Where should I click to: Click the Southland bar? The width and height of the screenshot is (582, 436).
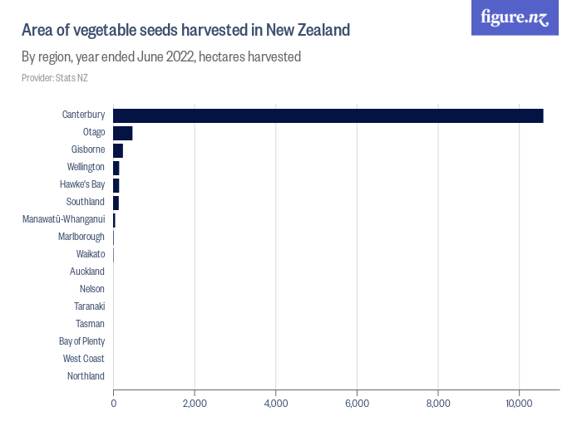(116, 203)
